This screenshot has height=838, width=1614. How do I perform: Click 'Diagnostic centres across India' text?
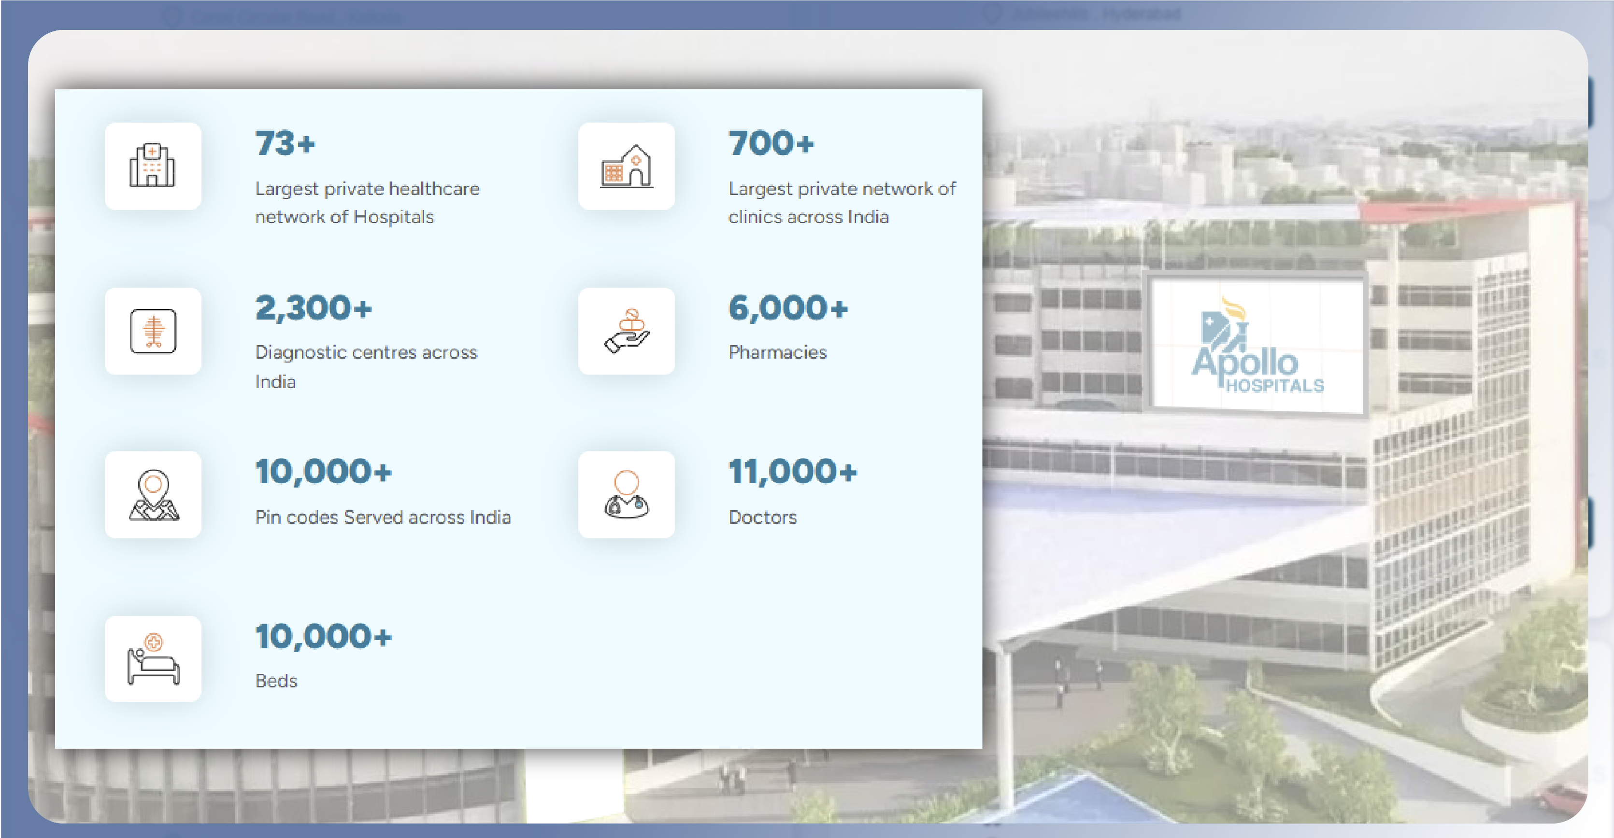pos(367,367)
